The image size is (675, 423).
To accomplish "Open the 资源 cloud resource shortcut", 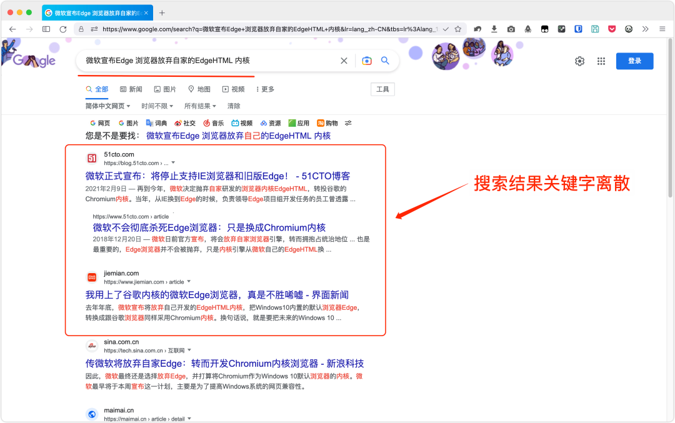I will click(x=271, y=123).
